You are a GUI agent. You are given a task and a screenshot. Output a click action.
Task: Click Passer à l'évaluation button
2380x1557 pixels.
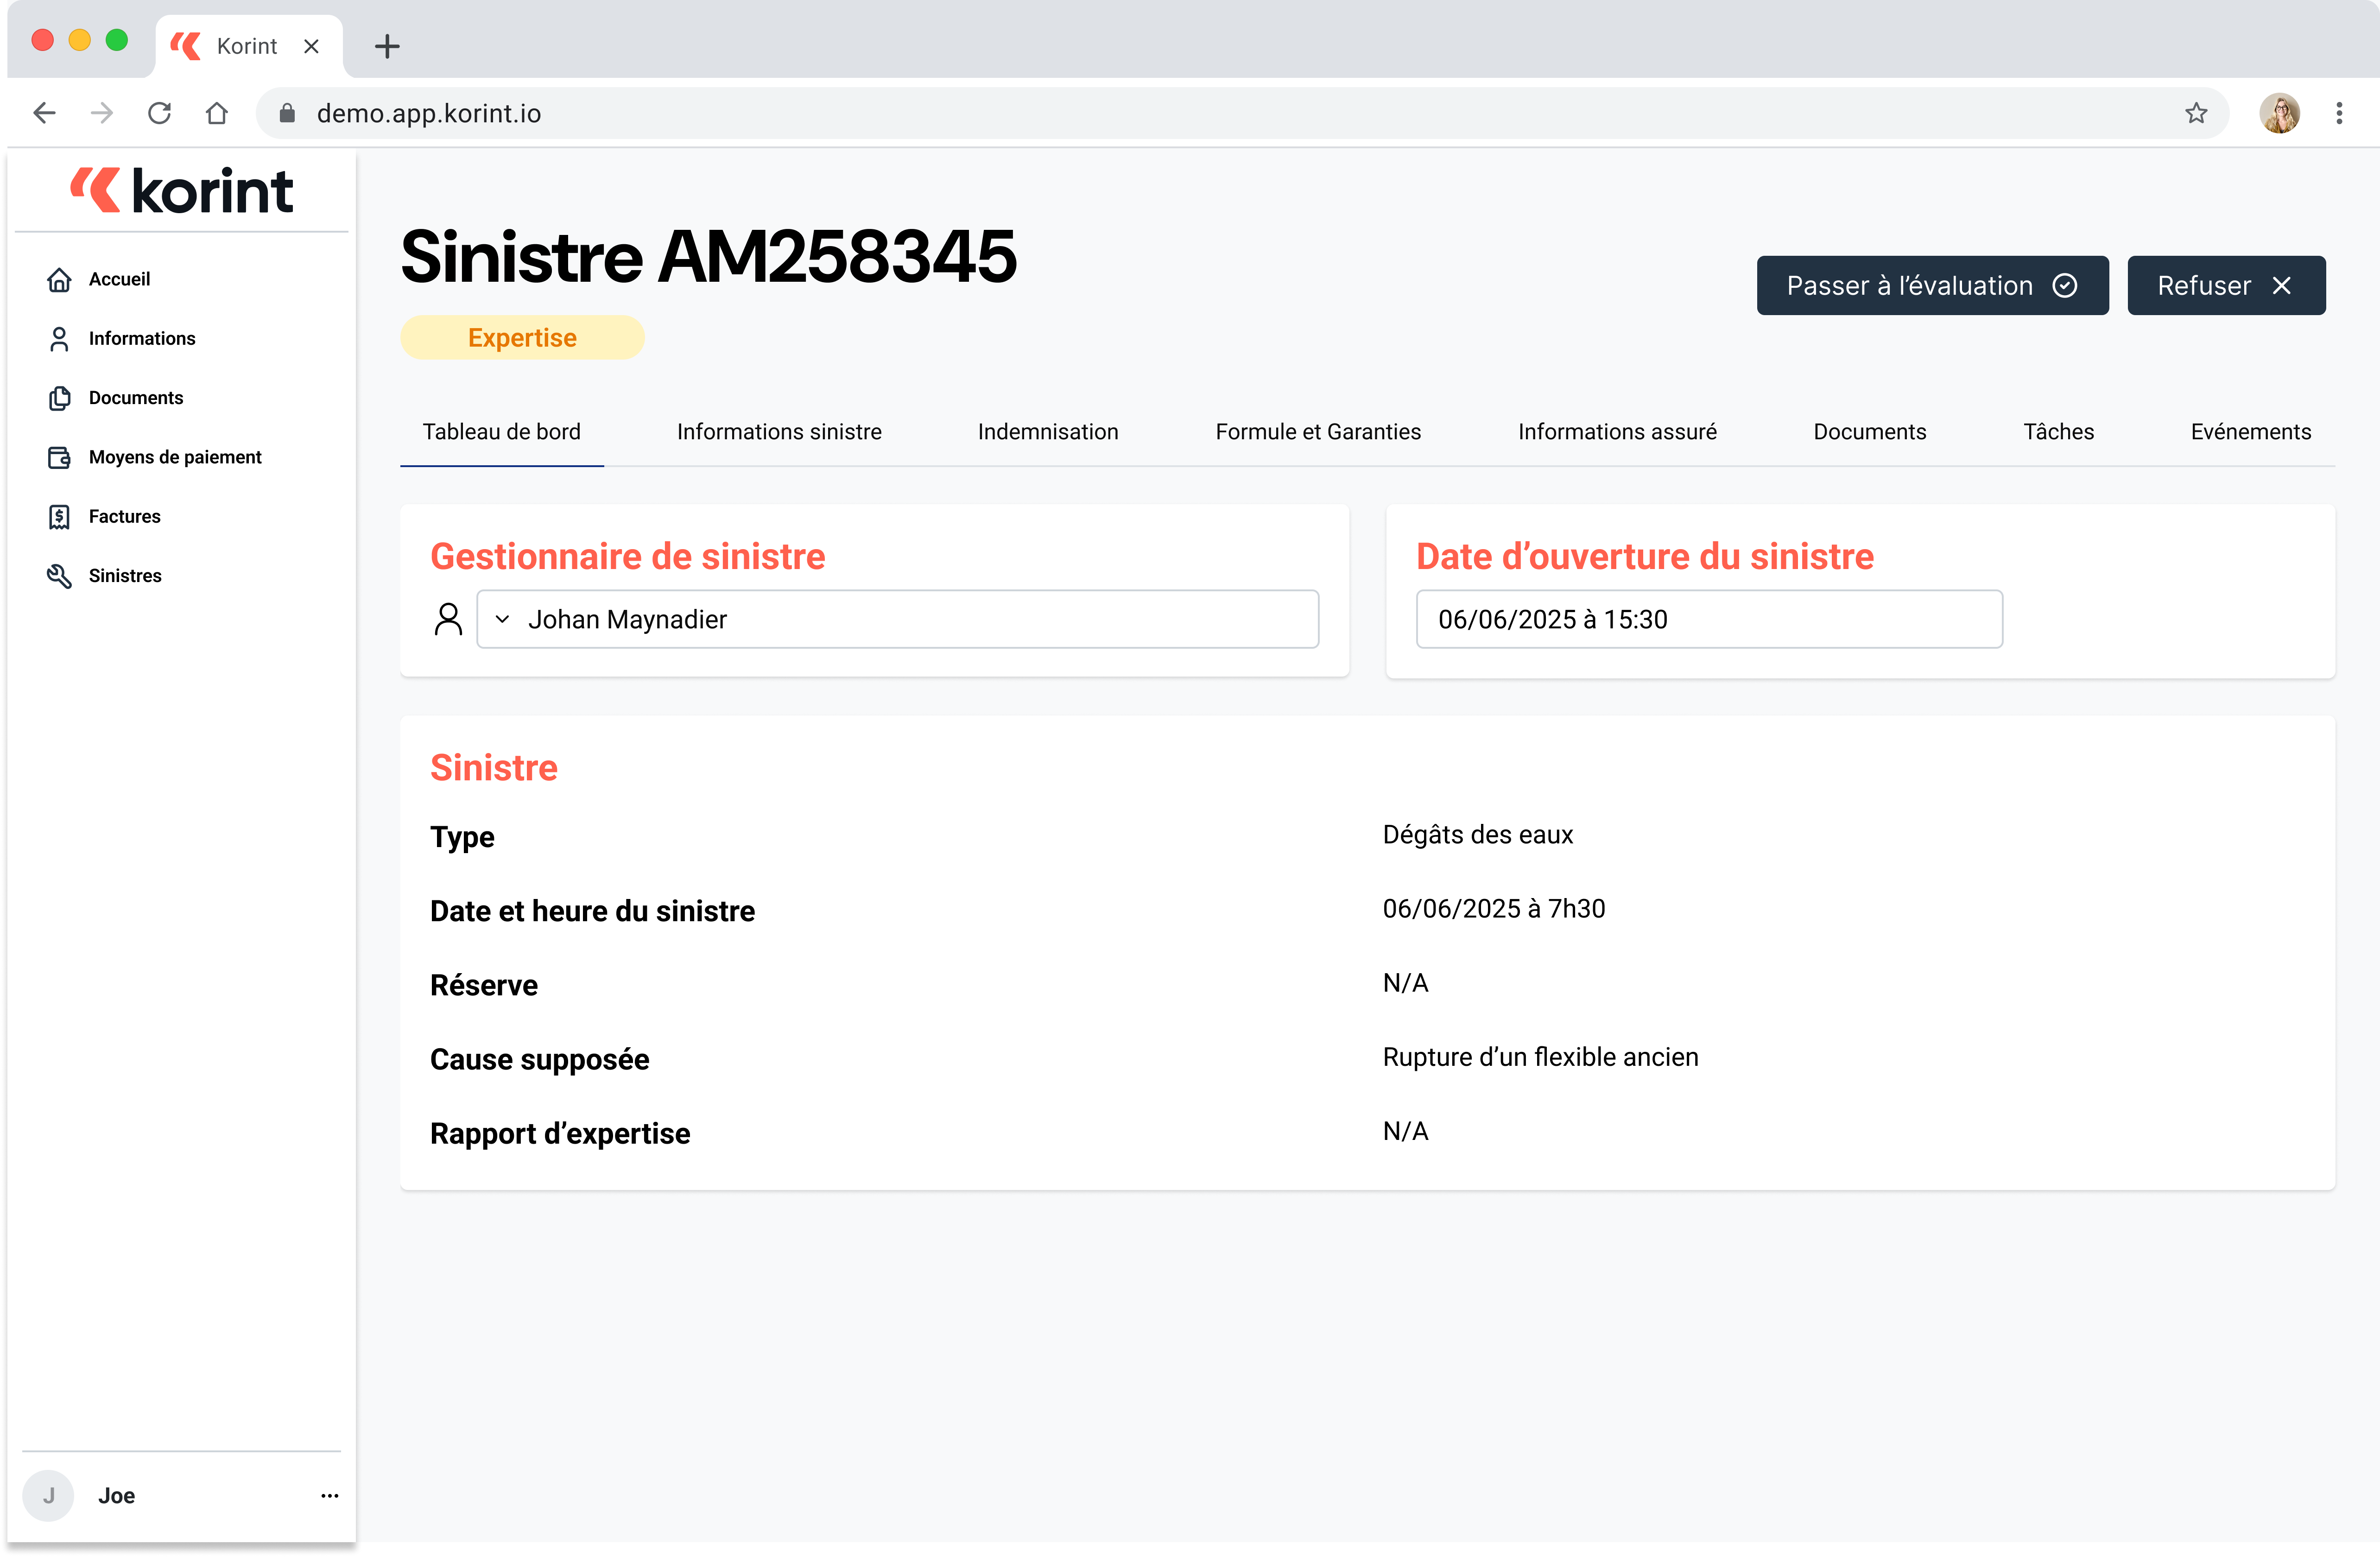pos(1932,286)
